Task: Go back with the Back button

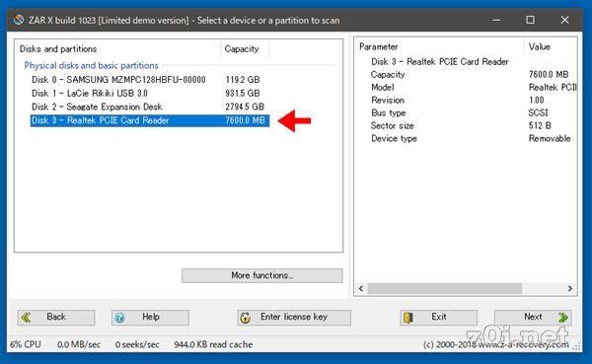Action: point(56,318)
